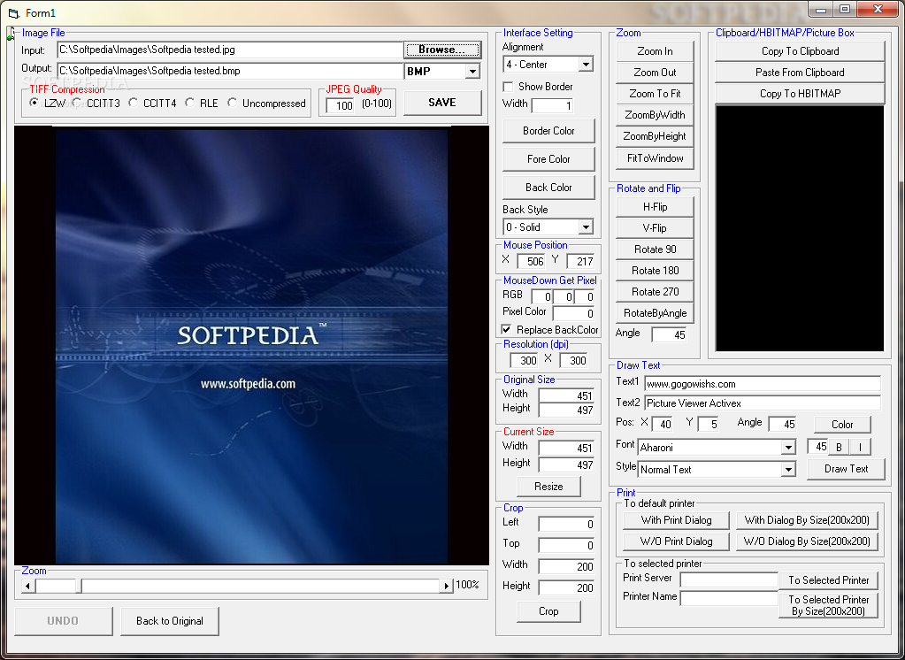
Task: Click To Selected Printer By Size(200x200)
Action: click(828, 605)
